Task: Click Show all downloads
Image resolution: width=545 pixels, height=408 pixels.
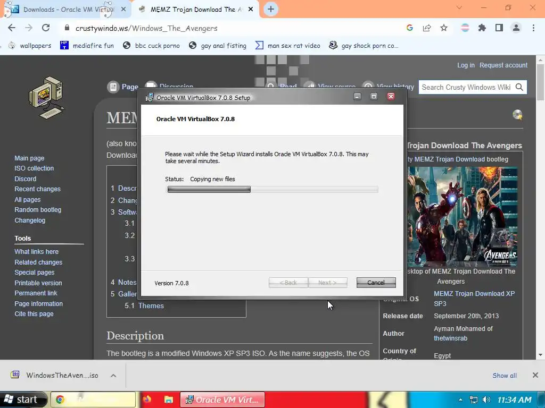Action: pyautogui.click(x=505, y=376)
